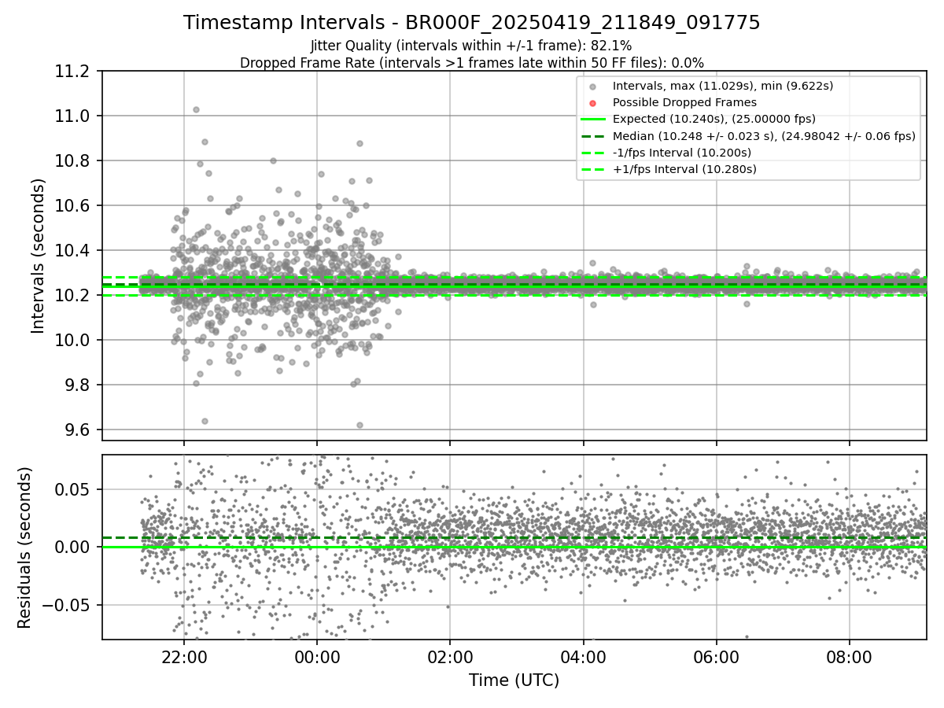Click the 'Dropped Frame Rate' subtitle line

(472, 63)
